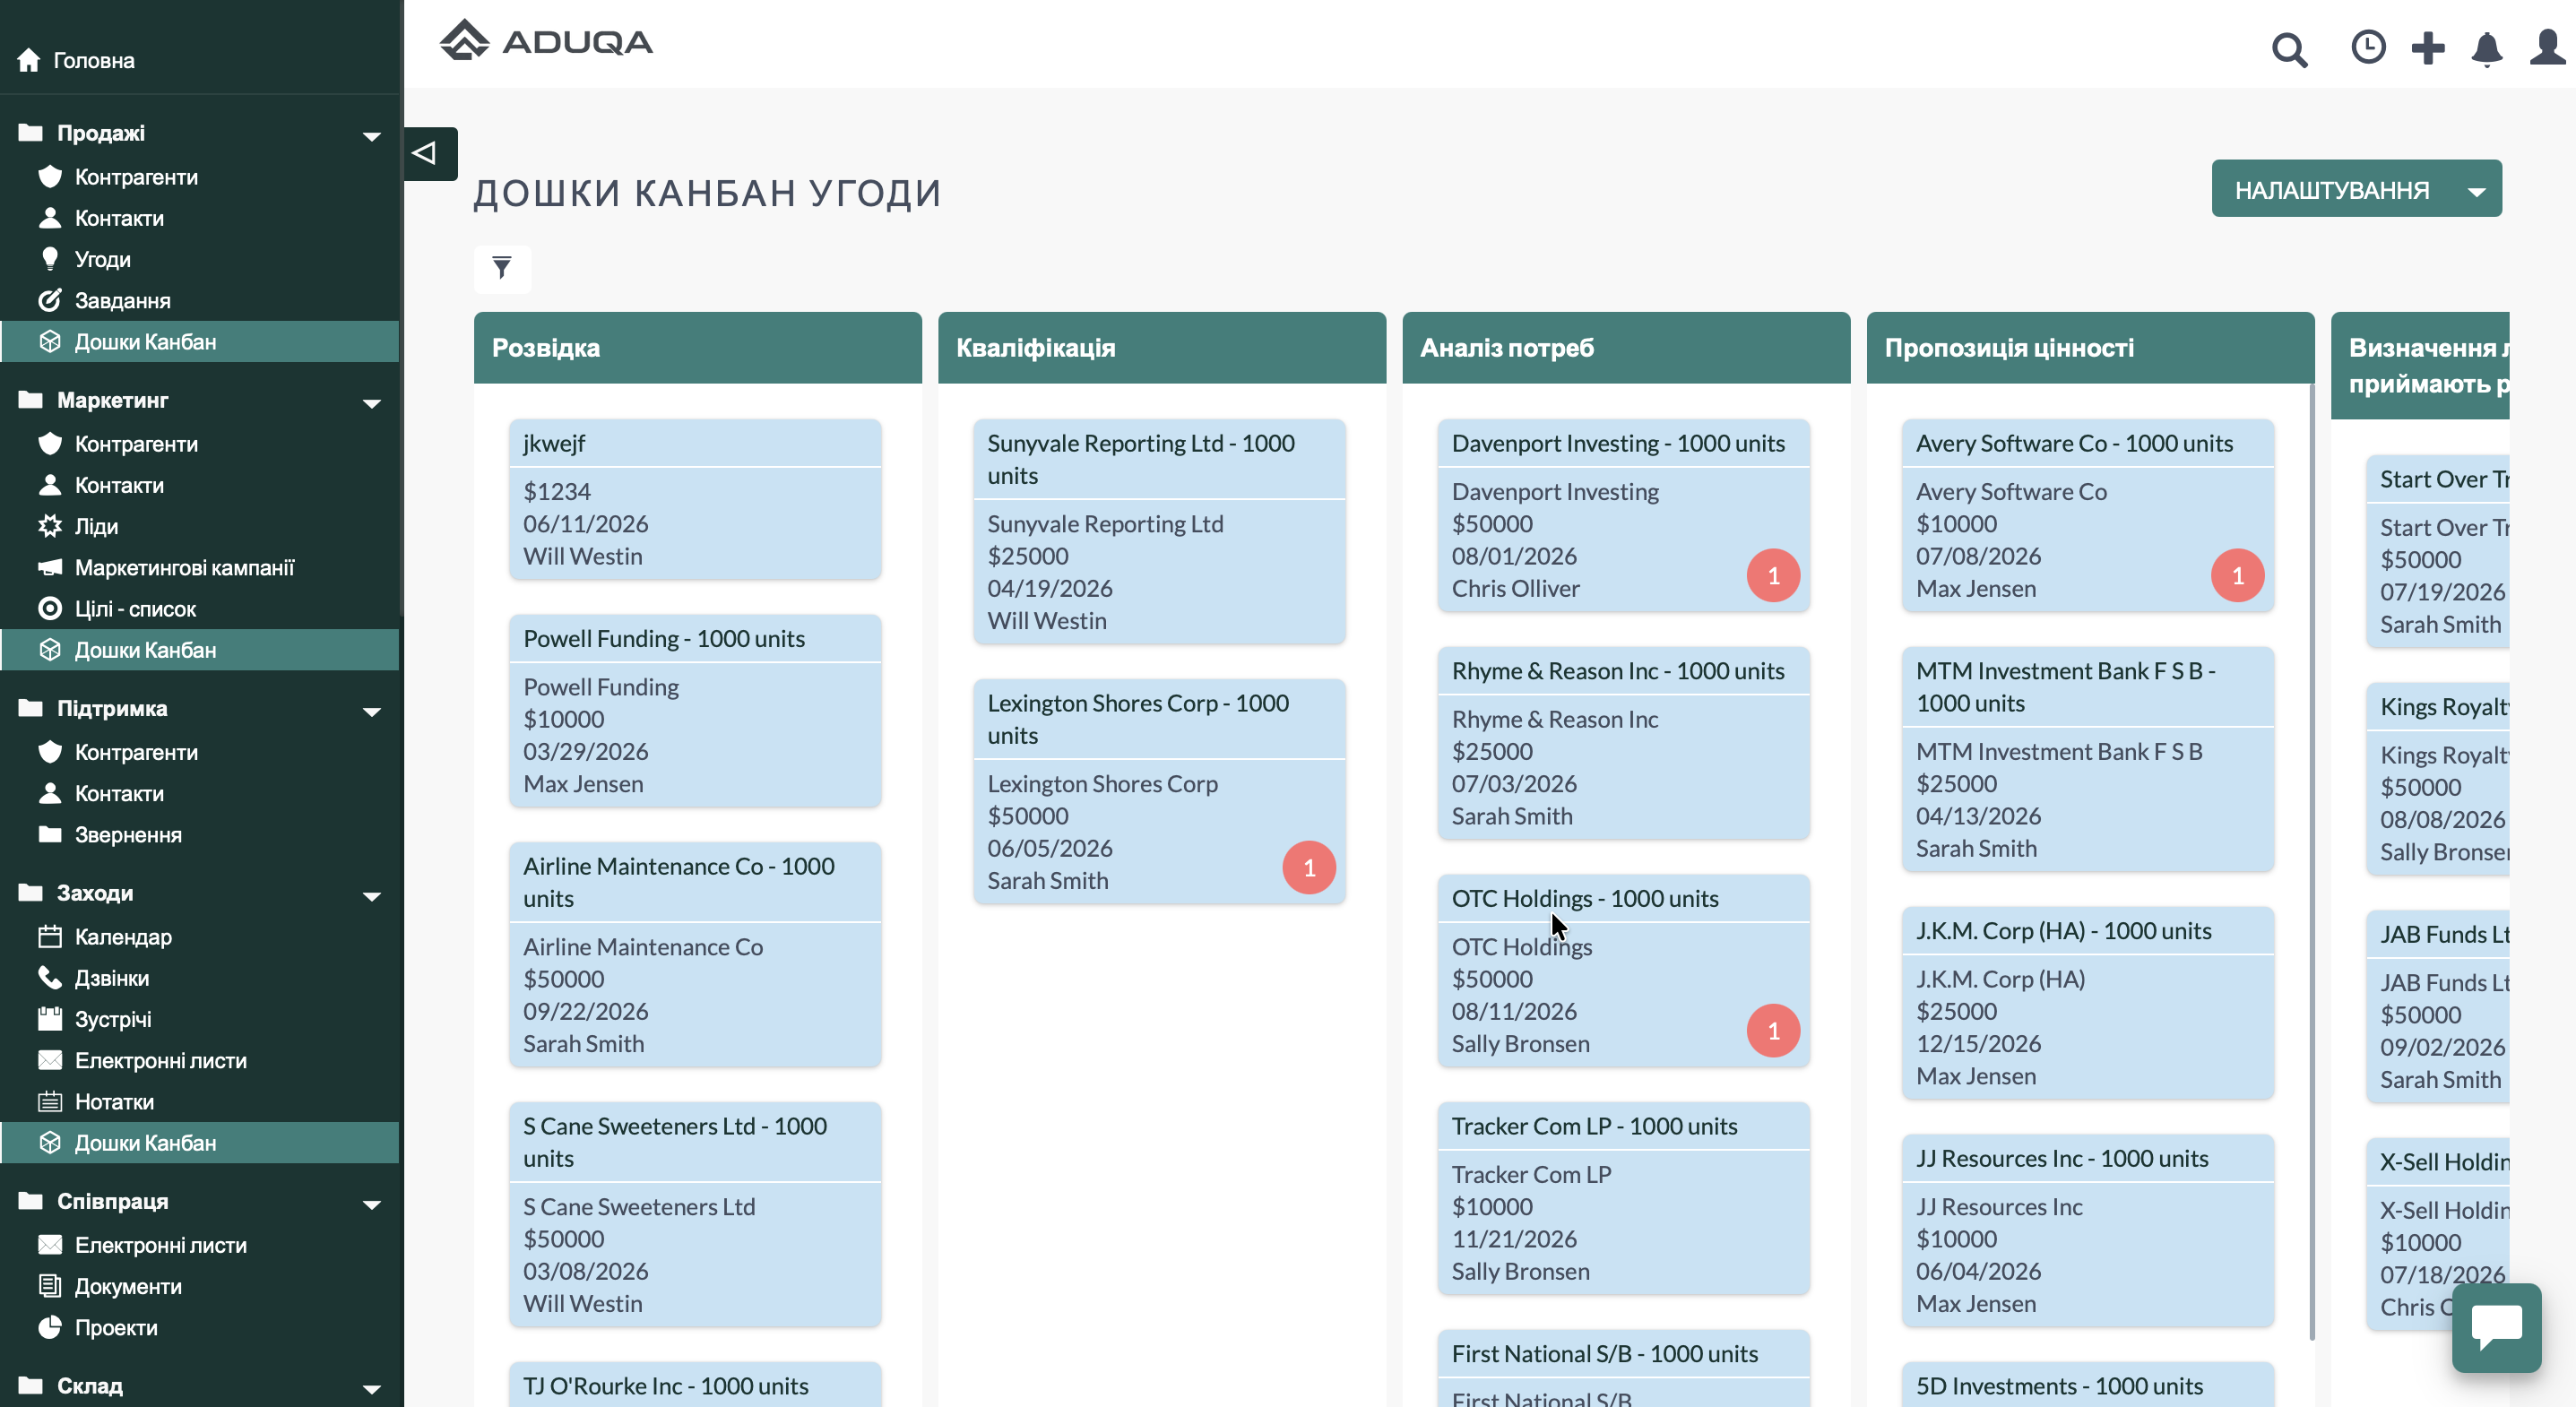Click the red badge on Avery Software card
2576x1407 pixels.
click(x=2237, y=575)
